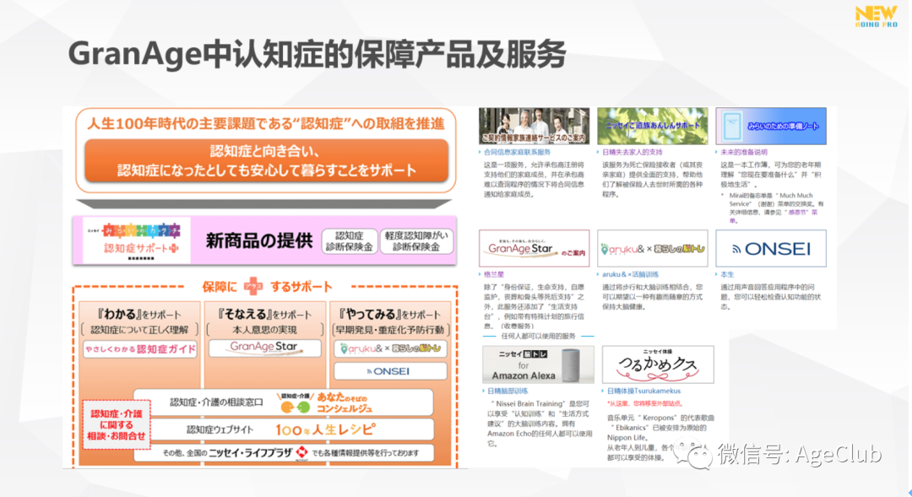Screen dimensions: 912x497
Task: Click the slide title GranAge中认知症的保障产品及服务
Action: [x=317, y=54]
